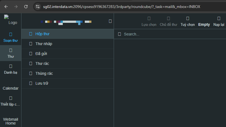The width and height of the screenshot is (226, 127).
Task: Open the Thùng rác trash folder
Action: tap(68, 73)
